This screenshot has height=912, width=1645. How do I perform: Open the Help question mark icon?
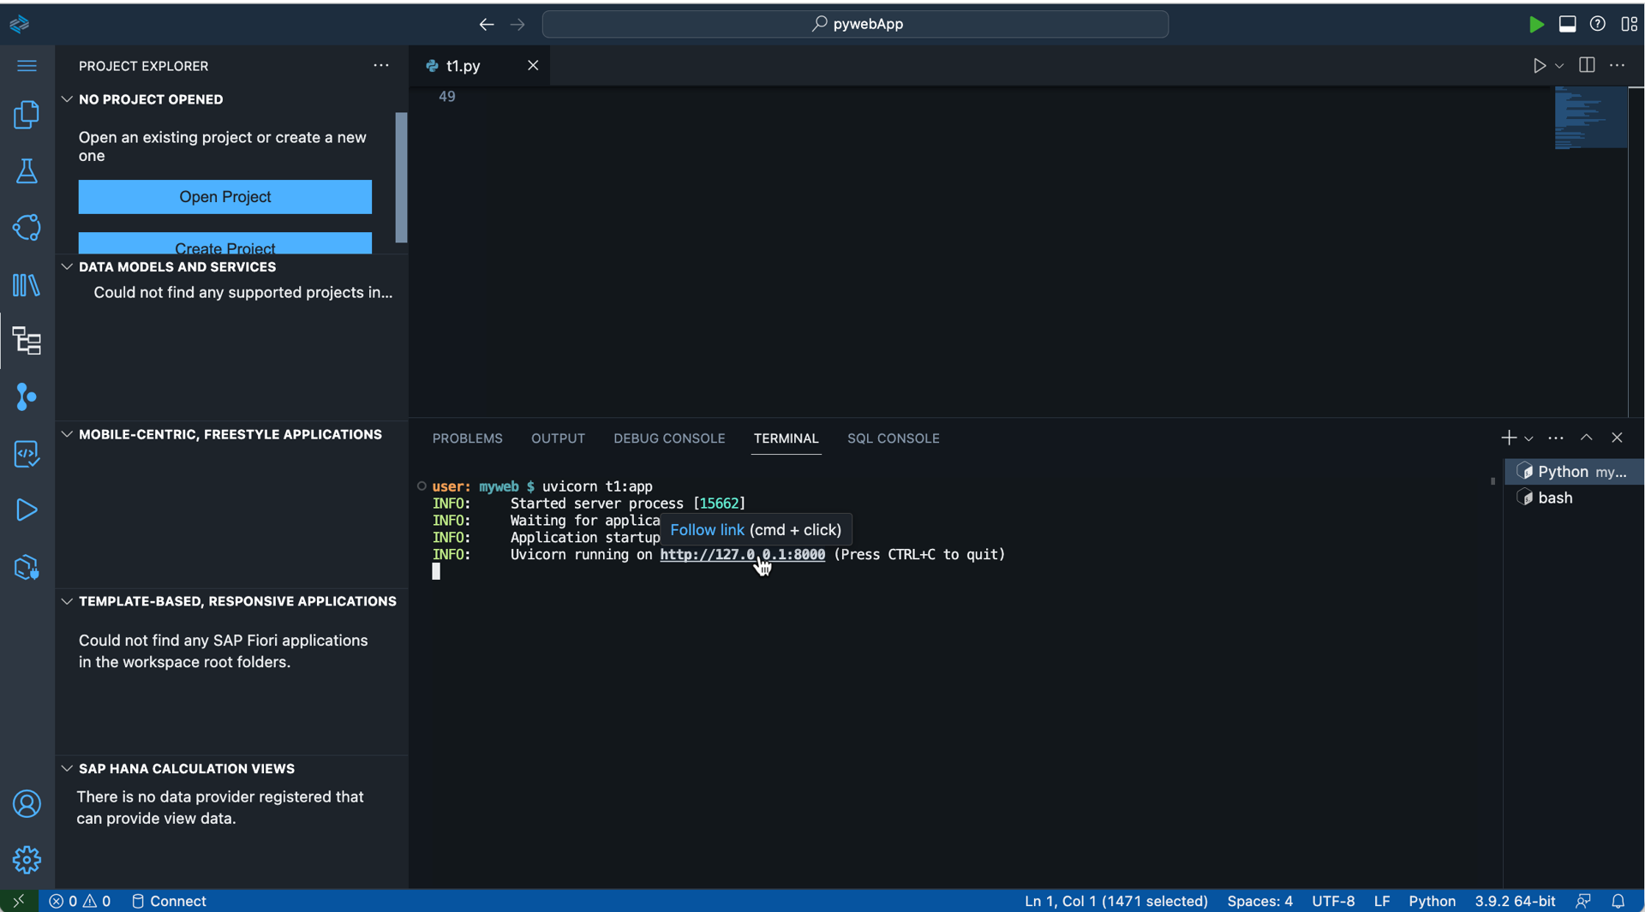coord(1598,24)
